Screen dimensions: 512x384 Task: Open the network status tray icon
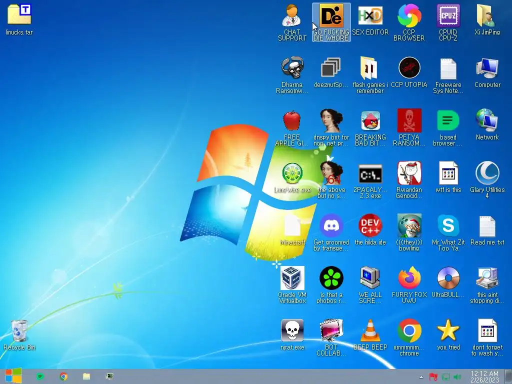coord(445,377)
